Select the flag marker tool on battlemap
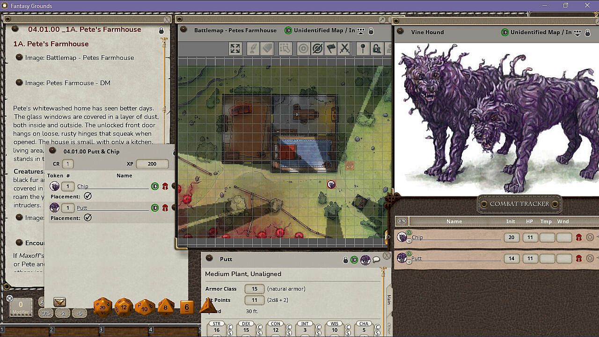The width and height of the screenshot is (599, 337). click(331, 48)
